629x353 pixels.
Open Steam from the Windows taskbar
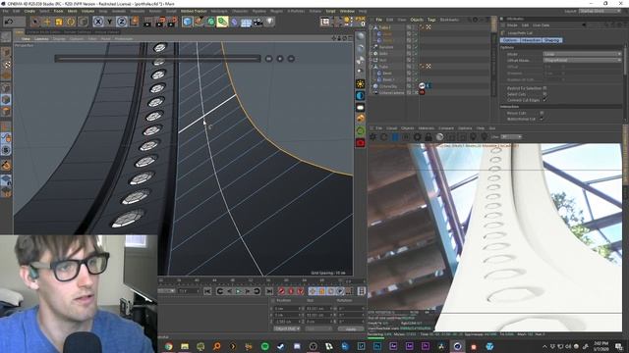(x=281, y=346)
